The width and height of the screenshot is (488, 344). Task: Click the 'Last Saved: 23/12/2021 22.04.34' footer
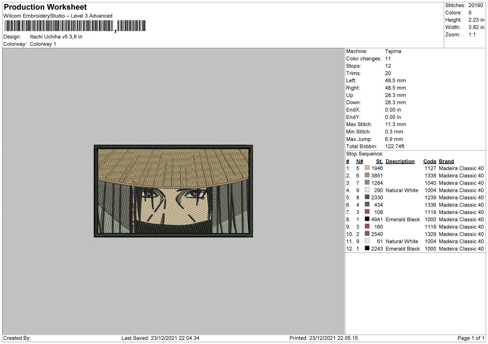[x=160, y=338]
